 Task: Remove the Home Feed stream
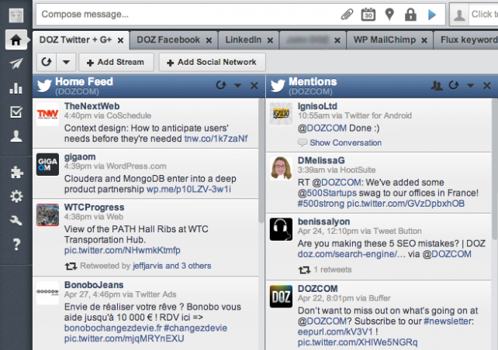pyautogui.click(x=254, y=86)
